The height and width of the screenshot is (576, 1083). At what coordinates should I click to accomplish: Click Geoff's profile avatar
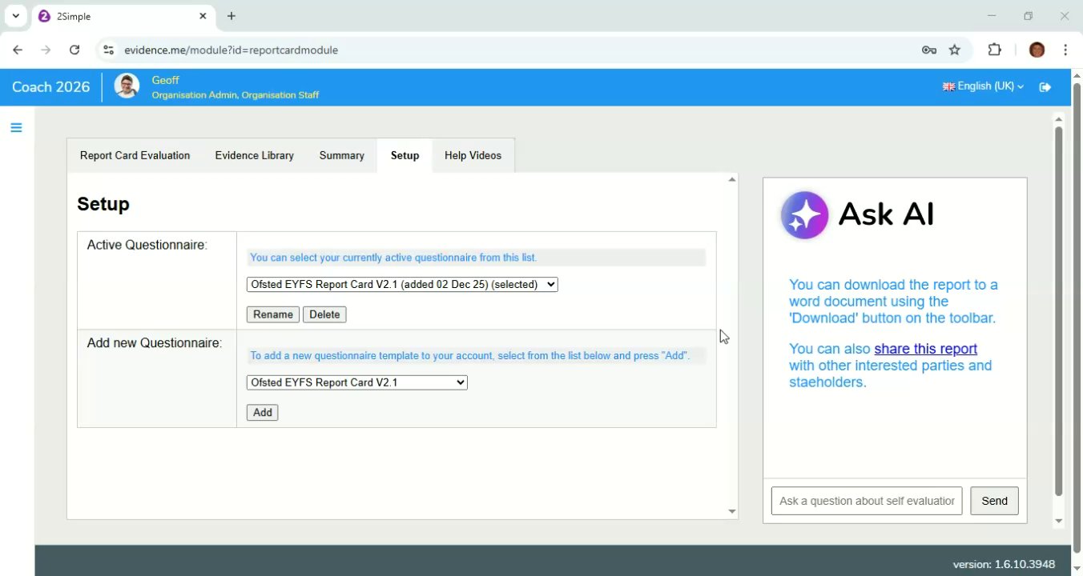click(127, 86)
